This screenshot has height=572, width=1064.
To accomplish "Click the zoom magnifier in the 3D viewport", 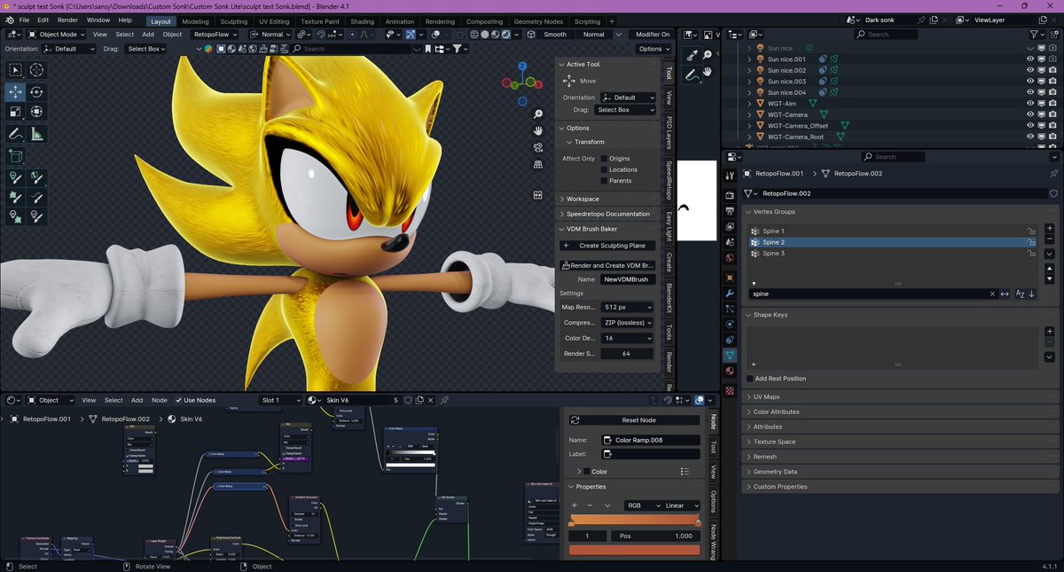I will coord(538,114).
